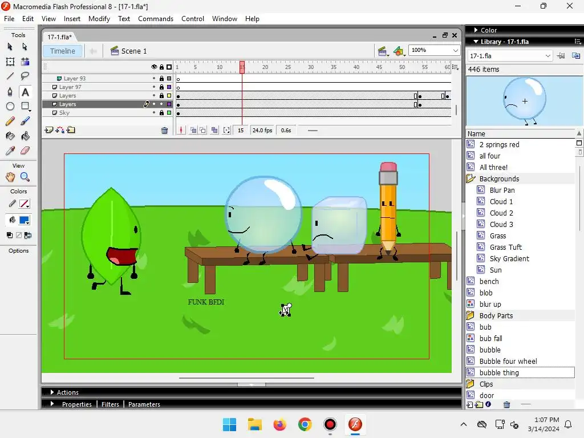Toggle lock all layers padlock header
Screen dimensions: 584x438
161,67
